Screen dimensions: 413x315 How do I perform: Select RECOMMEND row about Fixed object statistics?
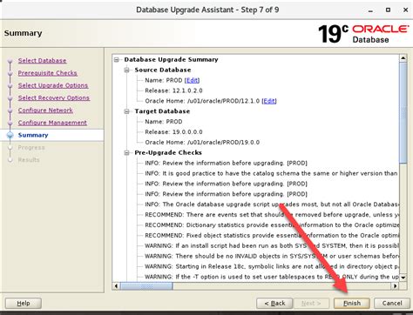[272, 236]
